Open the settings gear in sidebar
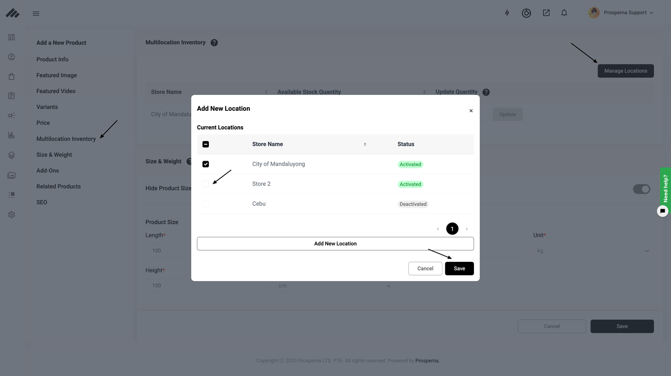The height and width of the screenshot is (376, 671). (12, 214)
